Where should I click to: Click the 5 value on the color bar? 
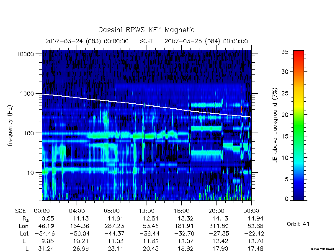pyautogui.click(x=286, y=179)
